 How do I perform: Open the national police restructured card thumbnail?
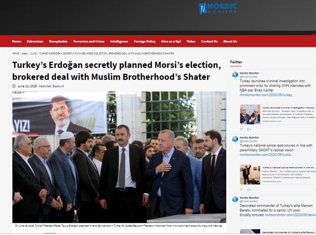click(250, 174)
